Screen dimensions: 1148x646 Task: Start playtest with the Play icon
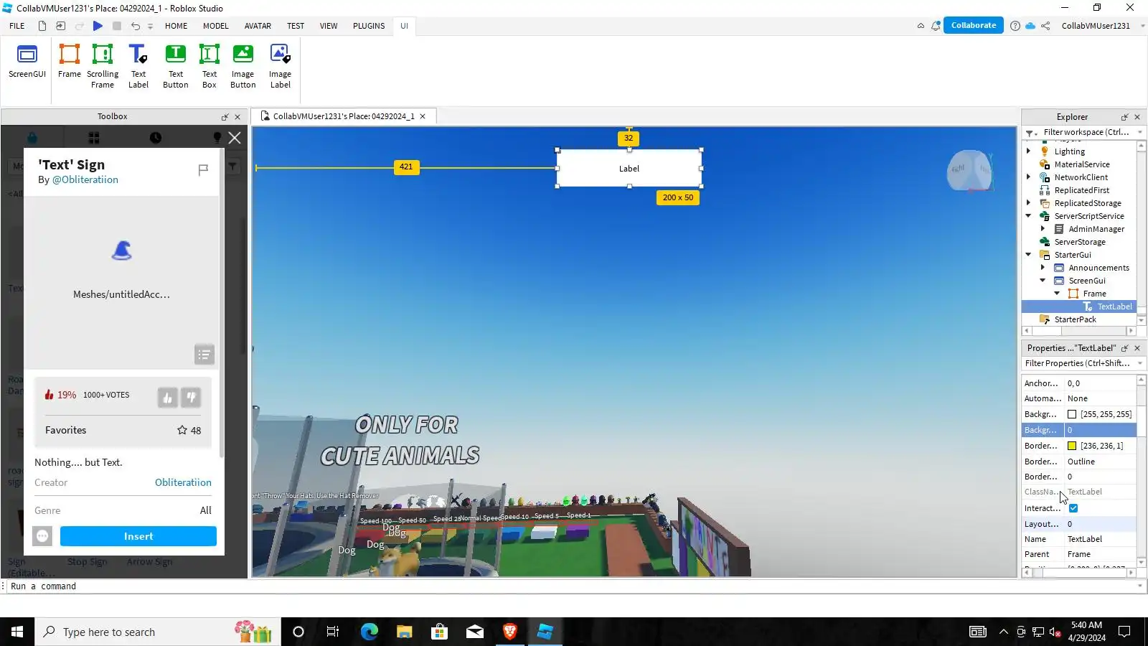click(x=98, y=26)
